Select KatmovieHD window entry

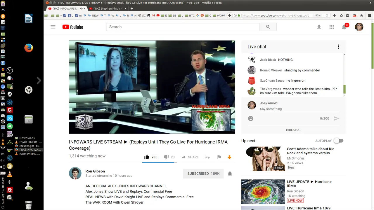27,154
